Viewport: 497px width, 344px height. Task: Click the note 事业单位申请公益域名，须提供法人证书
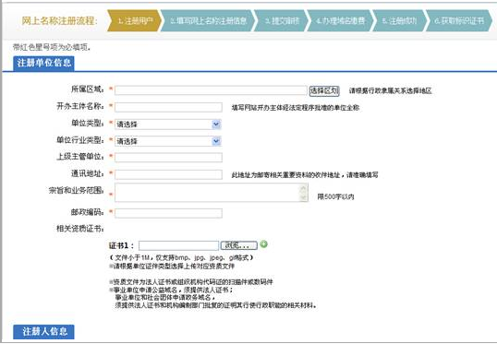(171, 290)
